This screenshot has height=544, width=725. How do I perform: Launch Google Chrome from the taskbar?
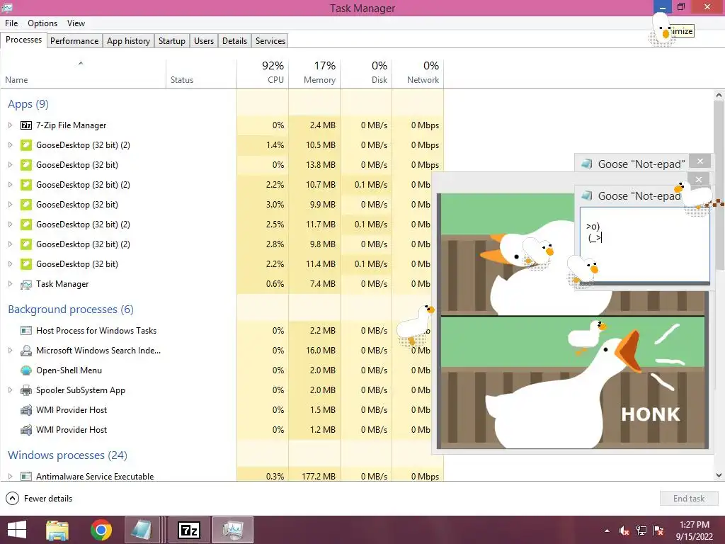click(x=101, y=530)
